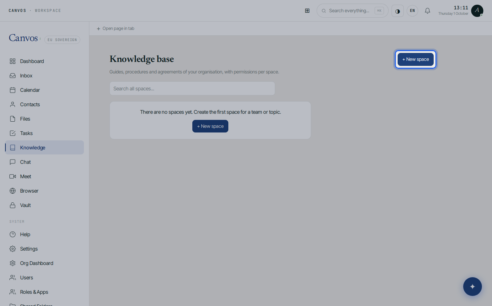
Task: Open the Tasks checkmark icon
Action: point(13,133)
